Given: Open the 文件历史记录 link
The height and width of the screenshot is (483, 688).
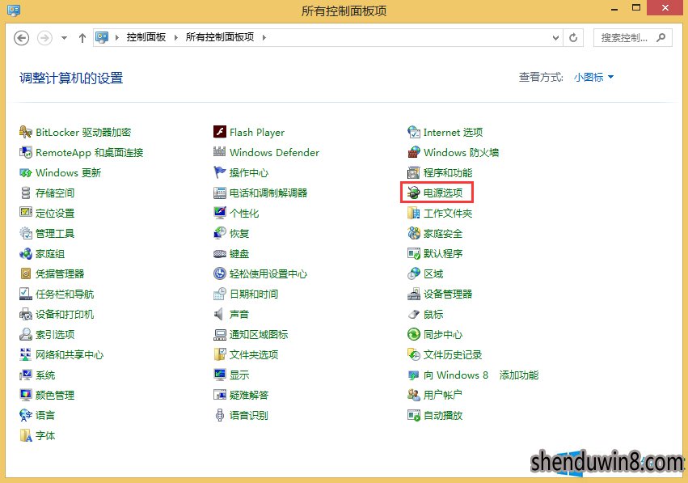Looking at the screenshot, I should 453,355.
